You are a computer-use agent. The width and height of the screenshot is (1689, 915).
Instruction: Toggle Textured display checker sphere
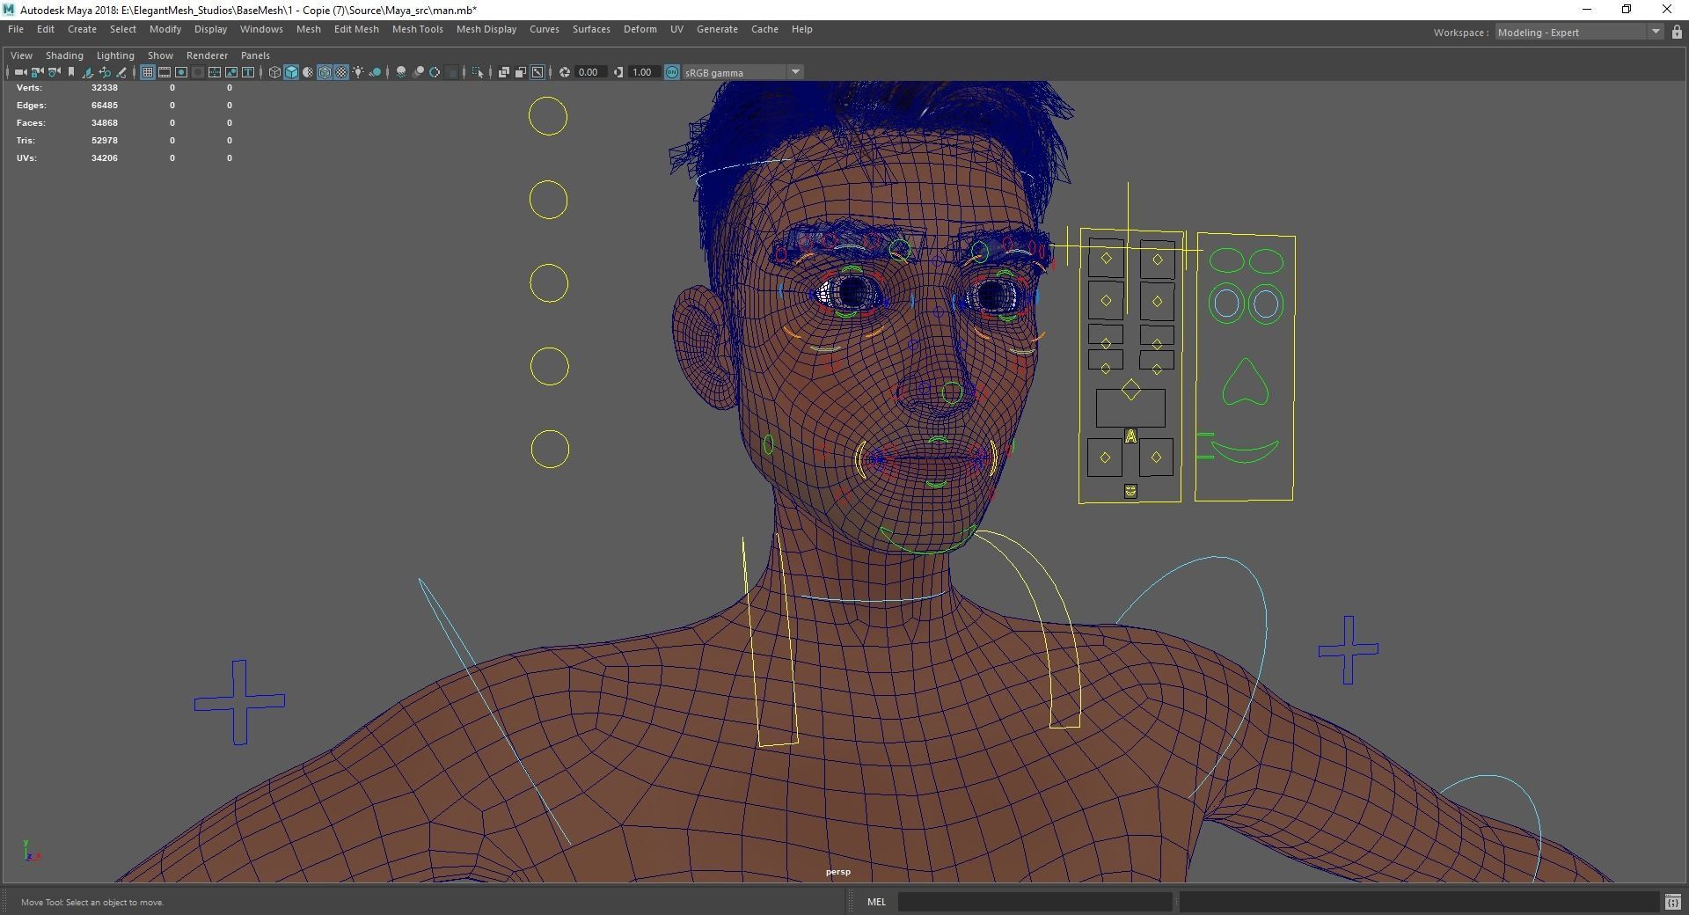(341, 72)
